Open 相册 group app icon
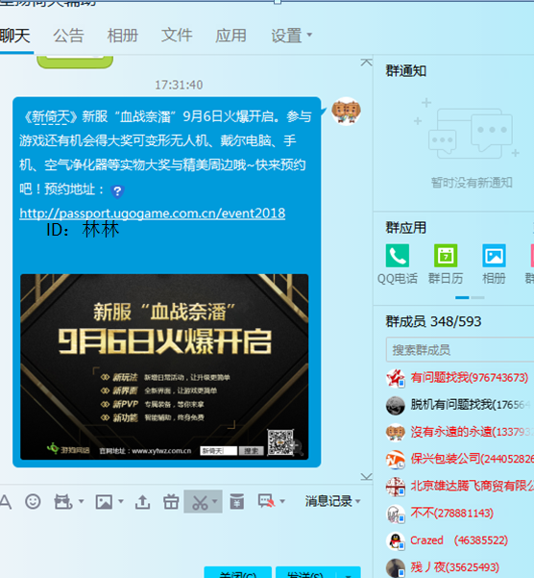This screenshot has width=534, height=578. (x=494, y=264)
